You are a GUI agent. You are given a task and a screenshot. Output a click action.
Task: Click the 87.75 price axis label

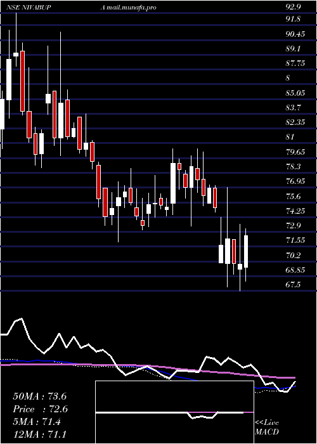[x=295, y=63]
